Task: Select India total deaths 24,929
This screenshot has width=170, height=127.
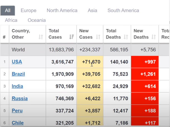Action: pyautogui.click(x=120, y=86)
